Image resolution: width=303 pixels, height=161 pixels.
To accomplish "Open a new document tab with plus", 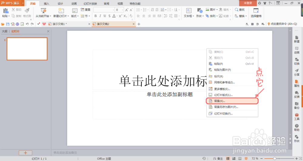I will 139,24.
